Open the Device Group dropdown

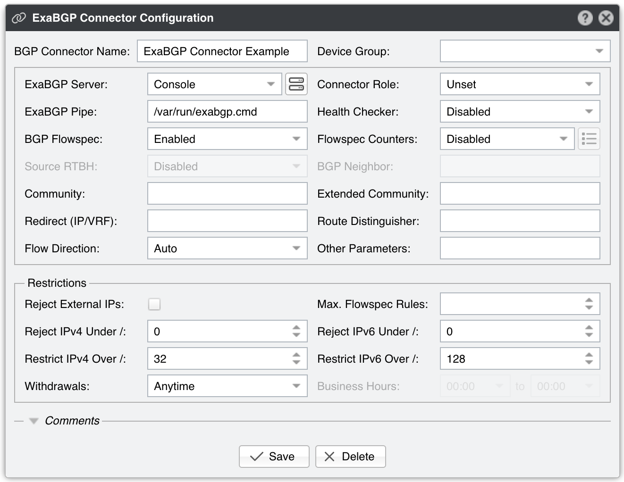point(525,51)
